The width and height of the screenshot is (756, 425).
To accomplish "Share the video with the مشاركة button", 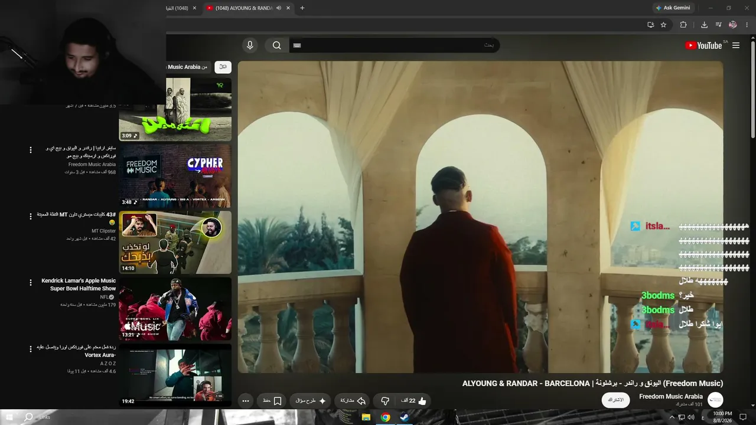I will 353,401.
